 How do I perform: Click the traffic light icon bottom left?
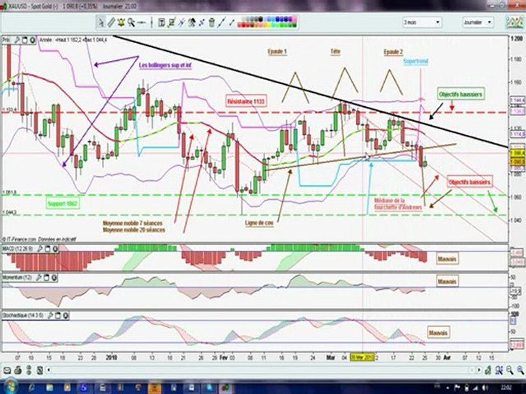(29, 370)
